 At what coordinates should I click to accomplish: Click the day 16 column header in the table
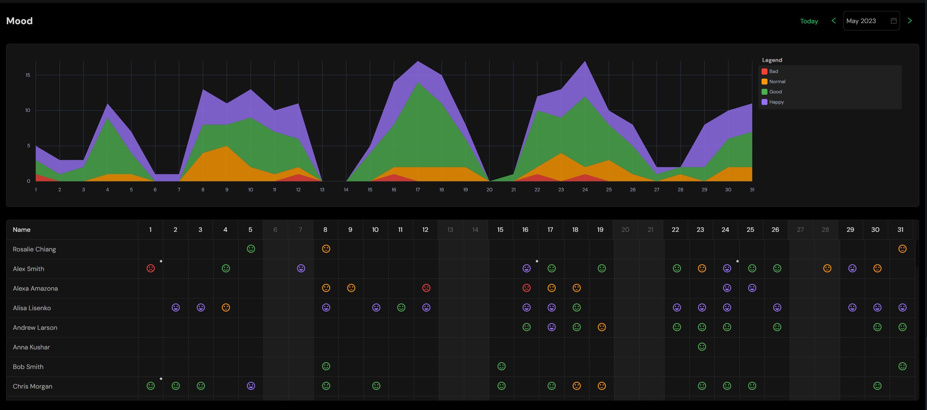pos(525,230)
